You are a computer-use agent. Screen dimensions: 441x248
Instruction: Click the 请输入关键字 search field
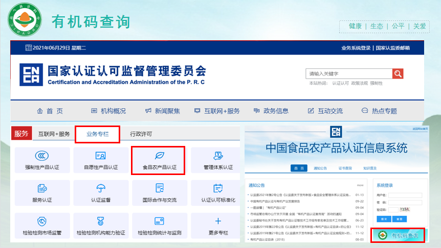349,73
